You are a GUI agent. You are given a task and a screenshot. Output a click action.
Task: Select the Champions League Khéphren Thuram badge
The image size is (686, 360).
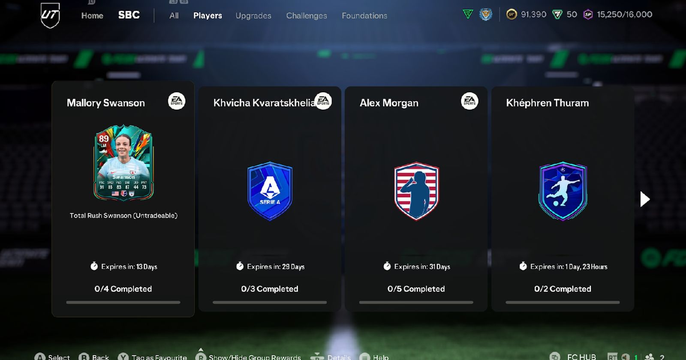coord(563,191)
